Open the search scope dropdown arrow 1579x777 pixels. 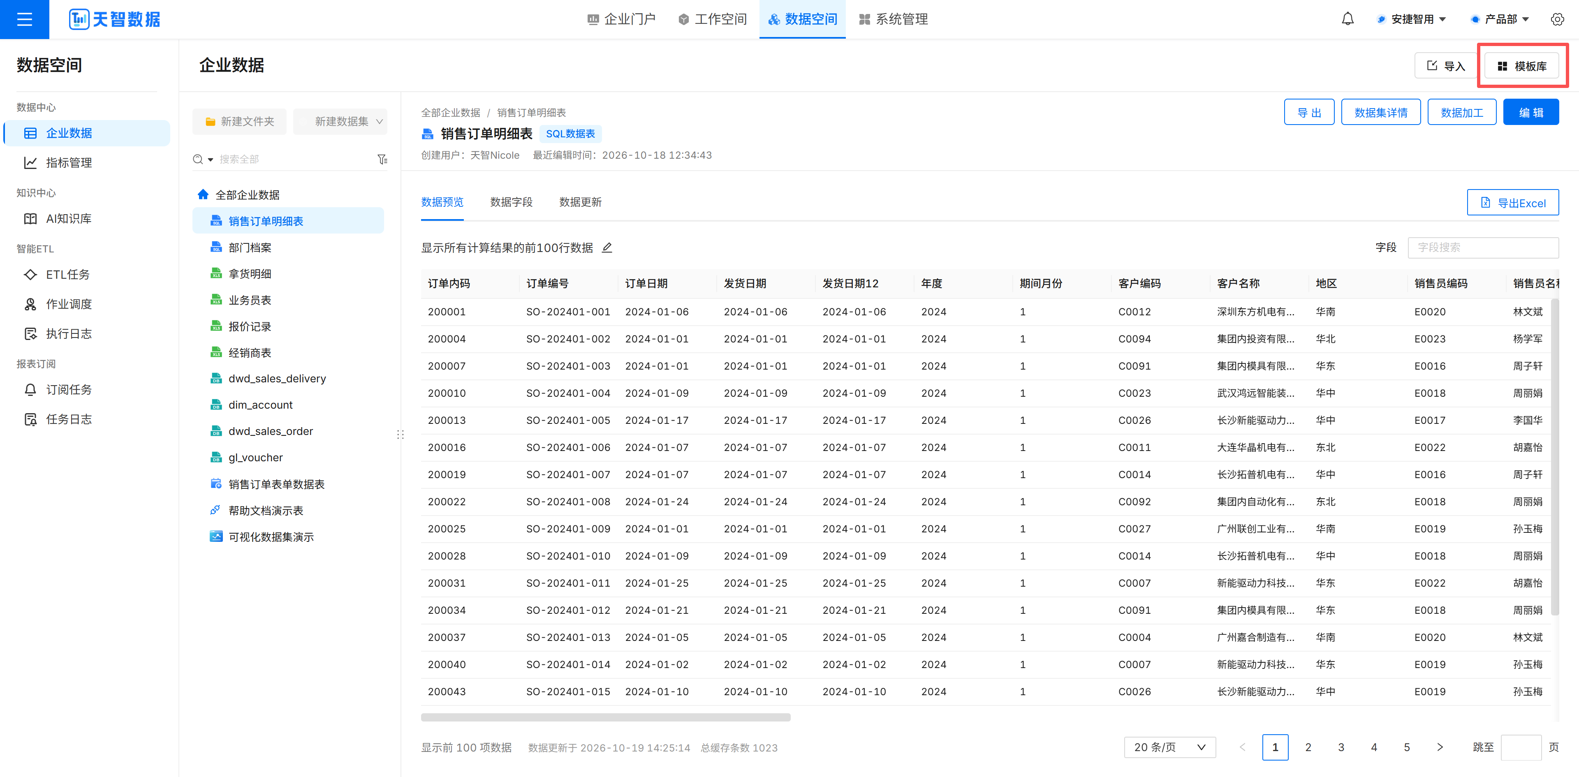[x=210, y=160]
